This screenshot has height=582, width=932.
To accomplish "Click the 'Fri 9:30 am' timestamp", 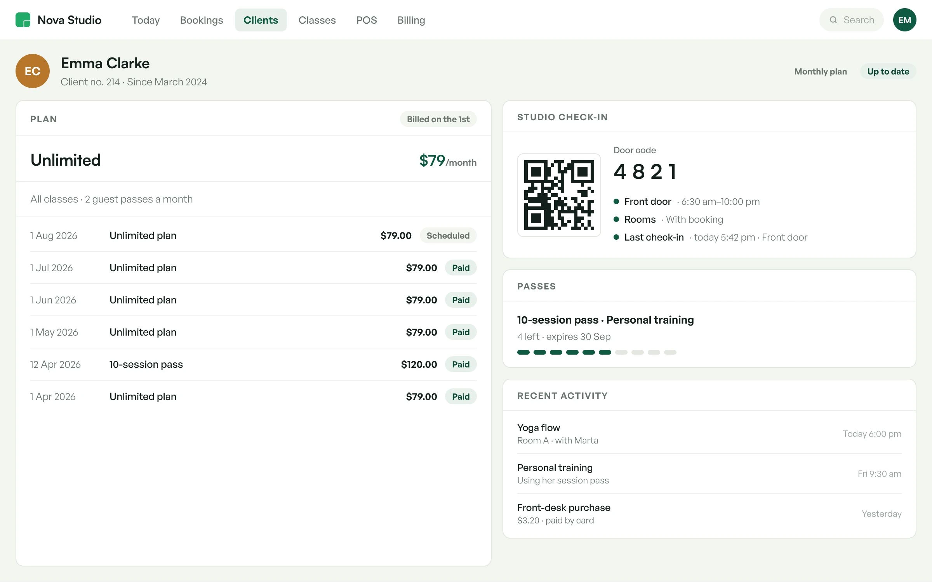I will pyautogui.click(x=880, y=474).
